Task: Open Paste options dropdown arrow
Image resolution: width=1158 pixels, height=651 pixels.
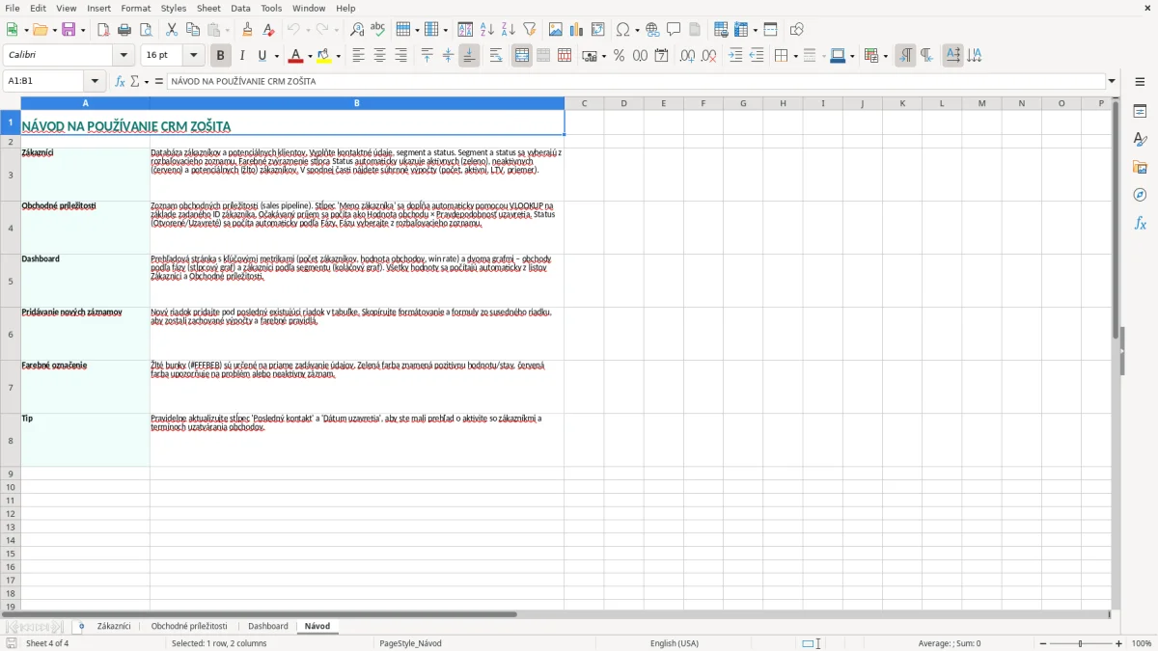Action: [x=227, y=30]
